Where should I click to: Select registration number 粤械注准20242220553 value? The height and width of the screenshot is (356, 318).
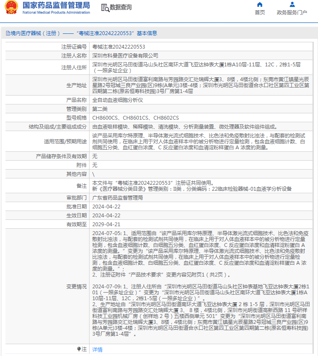coord(119,47)
